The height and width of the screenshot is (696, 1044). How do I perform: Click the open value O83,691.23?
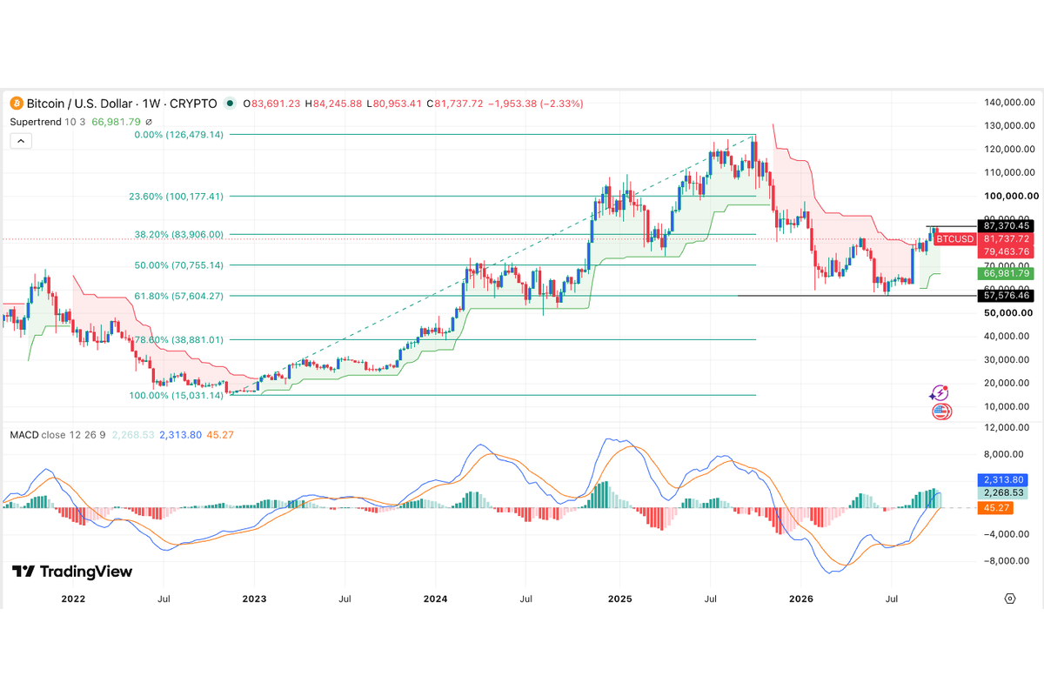[271, 104]
